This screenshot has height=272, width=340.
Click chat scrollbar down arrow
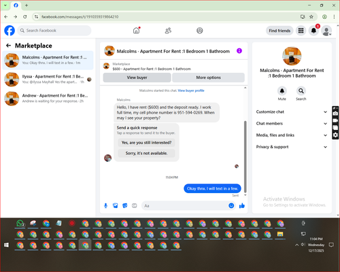(245, 195)
